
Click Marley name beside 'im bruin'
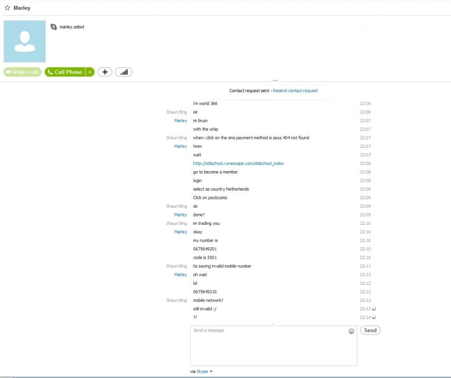point(181,121)
